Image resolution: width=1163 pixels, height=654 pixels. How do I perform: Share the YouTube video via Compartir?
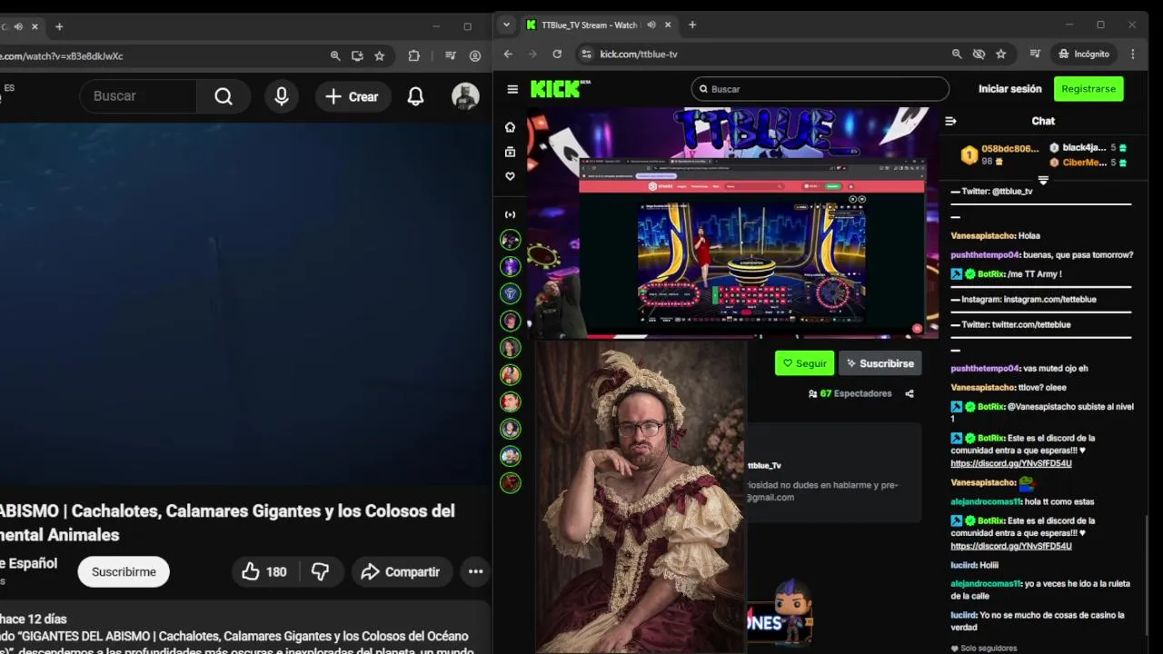coord(402,571)
